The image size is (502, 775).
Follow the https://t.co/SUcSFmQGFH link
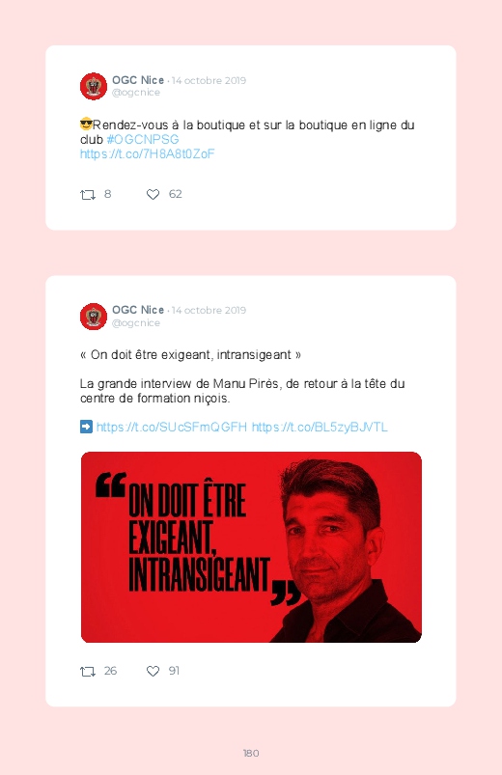(x=171, y=427)
